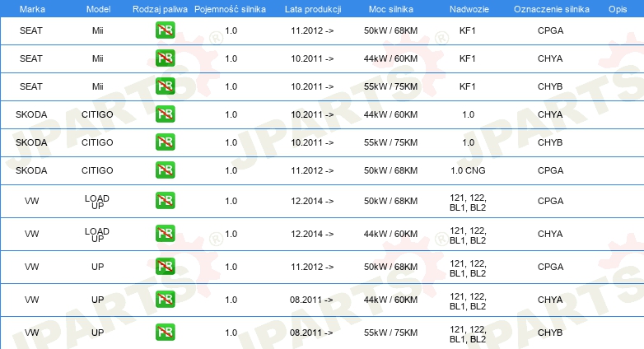This screenshot has width=644, height=349.
Task: Select SKODA in the 1.0 CNG row
Action: tap(31, 170)
